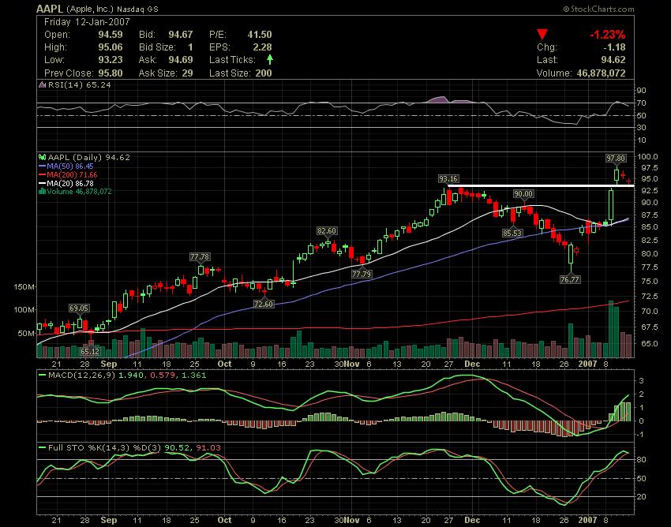This screenshot has height=527, width=671.
Task: Click the tallest green volume bar in January 2007
Action: pos(611,329)
